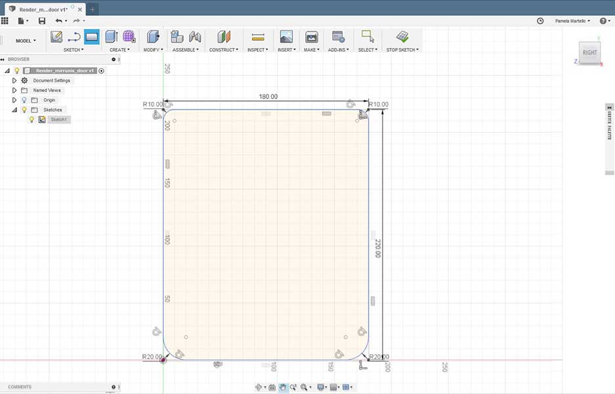Viewport: 615px width, 394px height.
Task: Click the bottom-right R20.00 dimension
Action: click(379, 357)
